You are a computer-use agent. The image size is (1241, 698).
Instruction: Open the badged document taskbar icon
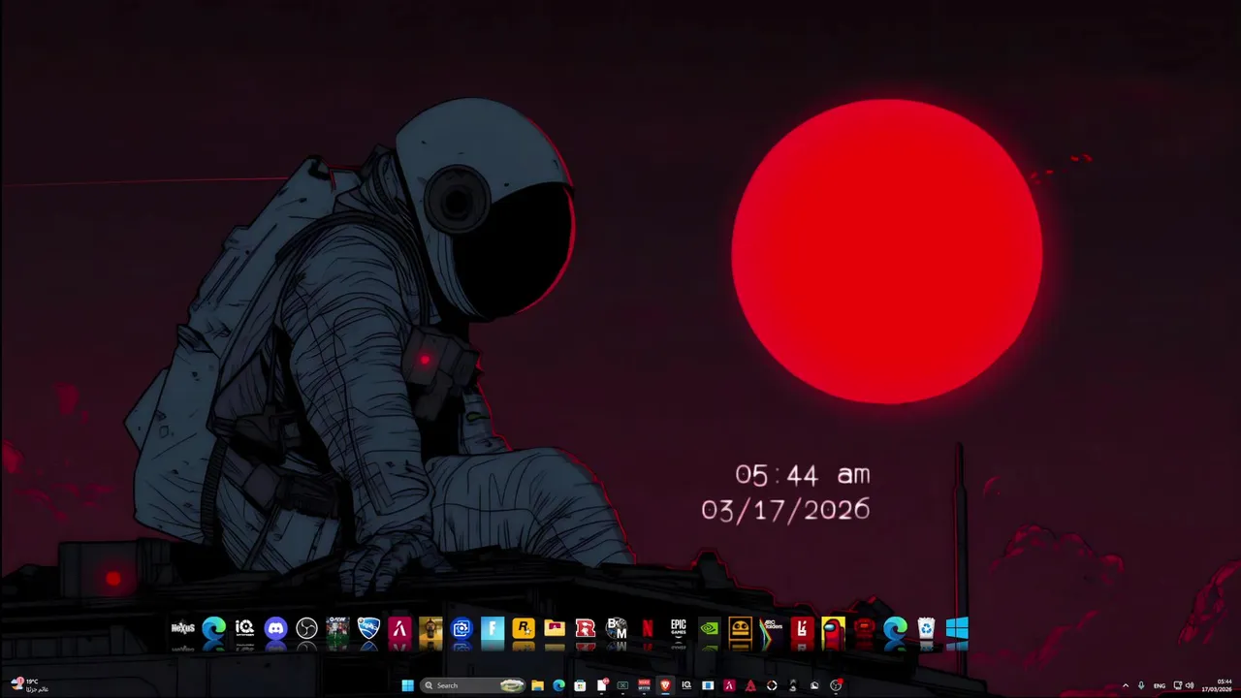click(x=602, y=685)
